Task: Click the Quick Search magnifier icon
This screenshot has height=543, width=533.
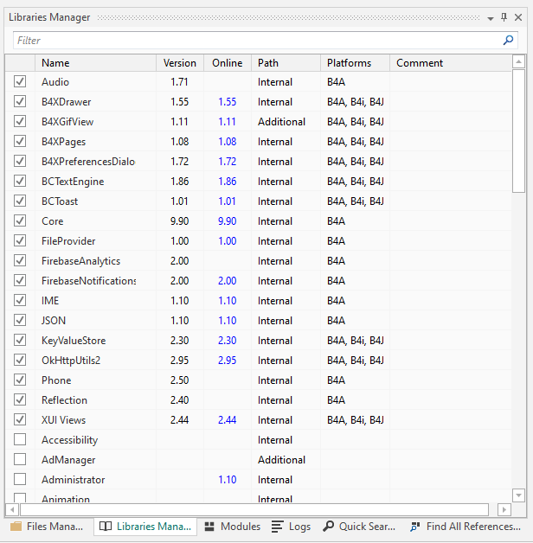Action: coord(328,527)
